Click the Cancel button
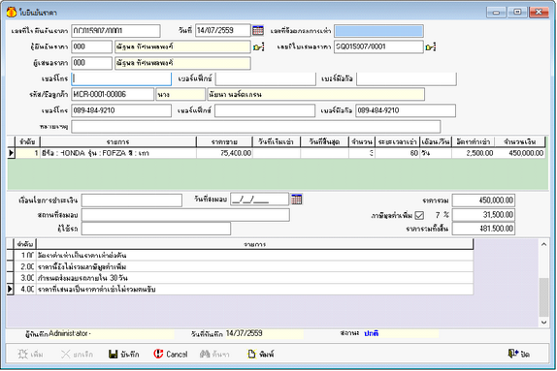This screenshot has width=557, height=371. (x=171, y=354)
